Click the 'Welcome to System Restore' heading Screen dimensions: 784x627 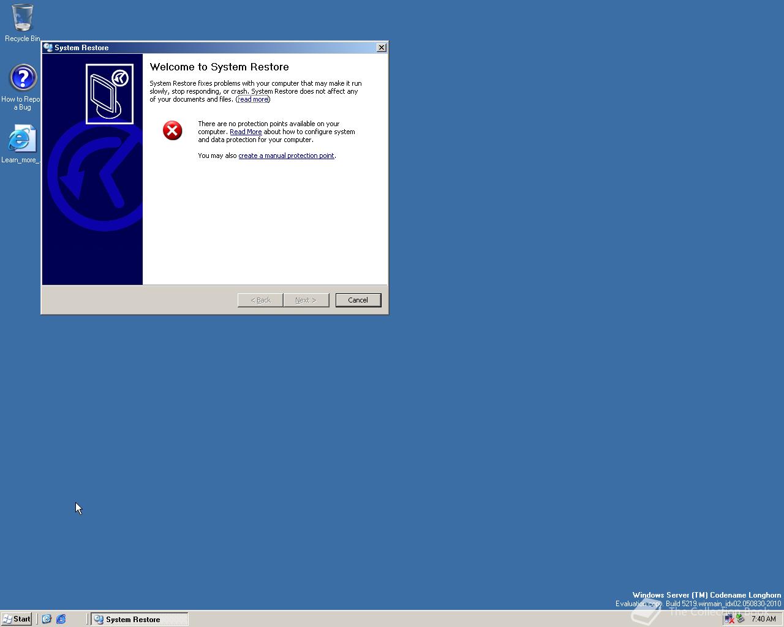click(219, 67)
